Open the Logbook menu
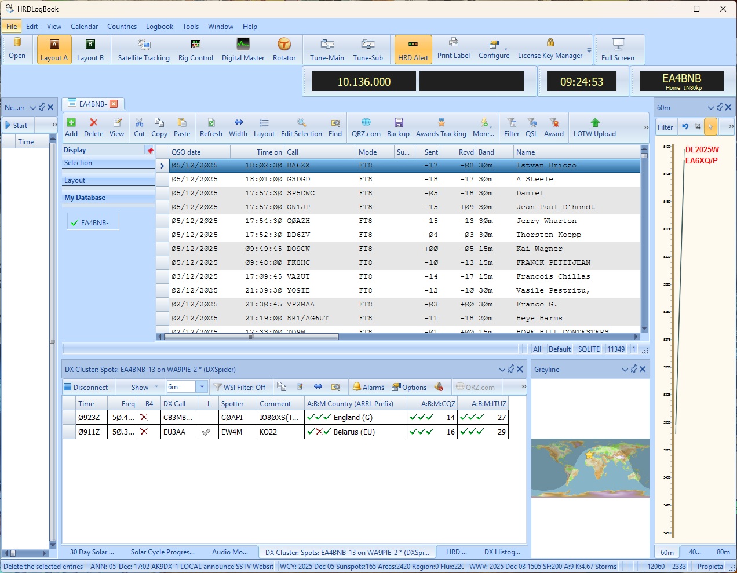Viewport: 737px width, 573px height. [x=159, y=27]
